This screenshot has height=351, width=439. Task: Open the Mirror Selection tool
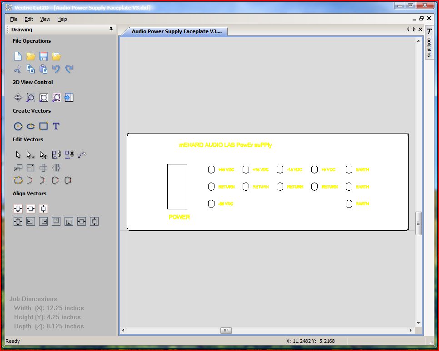56,168
